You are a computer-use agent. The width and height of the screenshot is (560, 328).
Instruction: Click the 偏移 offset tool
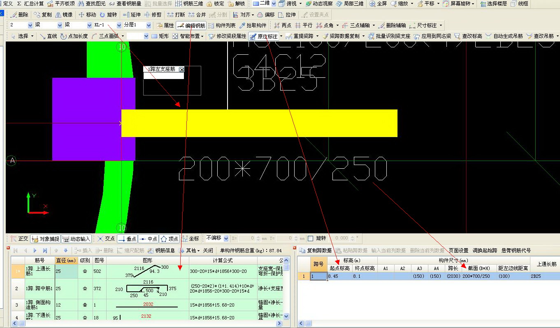click(266, 14)
